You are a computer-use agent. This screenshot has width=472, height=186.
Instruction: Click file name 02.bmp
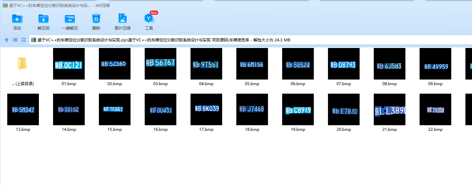[115, 84]
